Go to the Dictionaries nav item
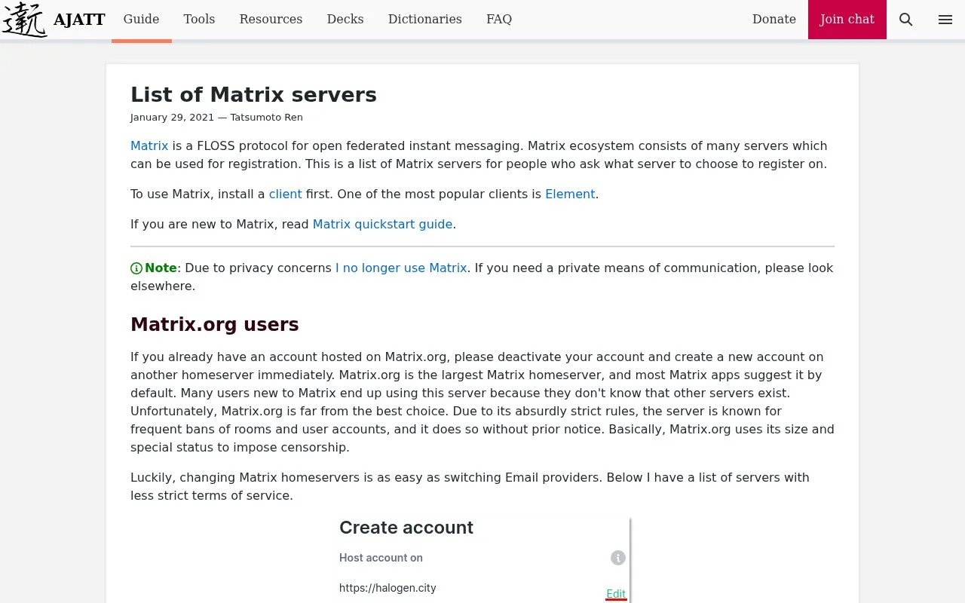 pos(425,20)
